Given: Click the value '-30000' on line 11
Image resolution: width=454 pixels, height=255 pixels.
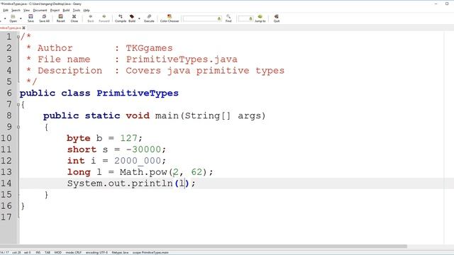Looking at the screenshot, I should point(143,149).
